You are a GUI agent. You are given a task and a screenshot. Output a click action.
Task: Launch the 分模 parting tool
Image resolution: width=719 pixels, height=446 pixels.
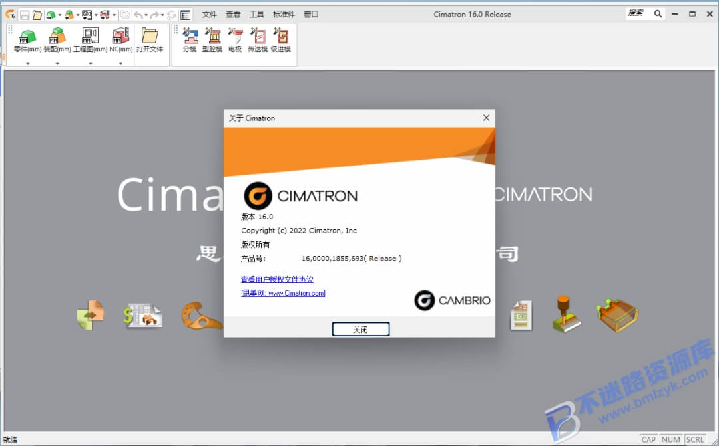(190, 40)
